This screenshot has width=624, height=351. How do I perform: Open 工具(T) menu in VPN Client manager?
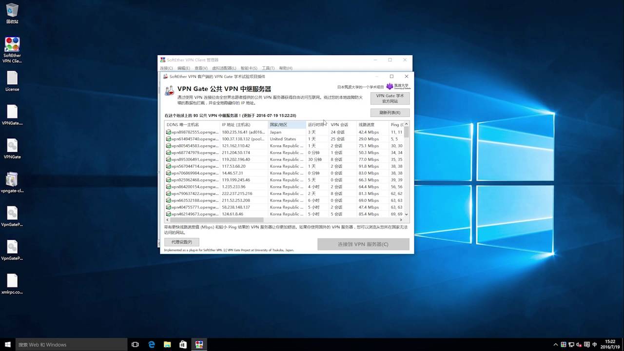point(268,68)
